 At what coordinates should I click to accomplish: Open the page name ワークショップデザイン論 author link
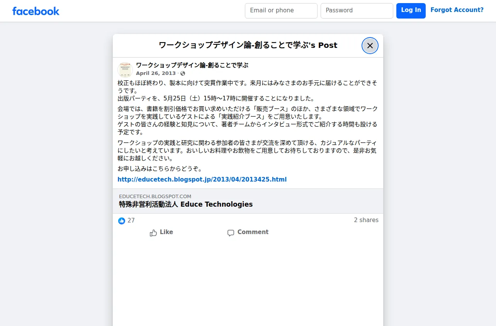pyautogui.click(x=192, y=65)
